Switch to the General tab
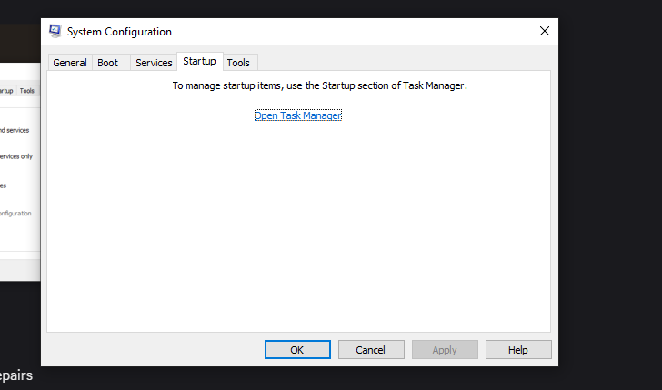This screenshot has width=662, height=390. point(70,63)
